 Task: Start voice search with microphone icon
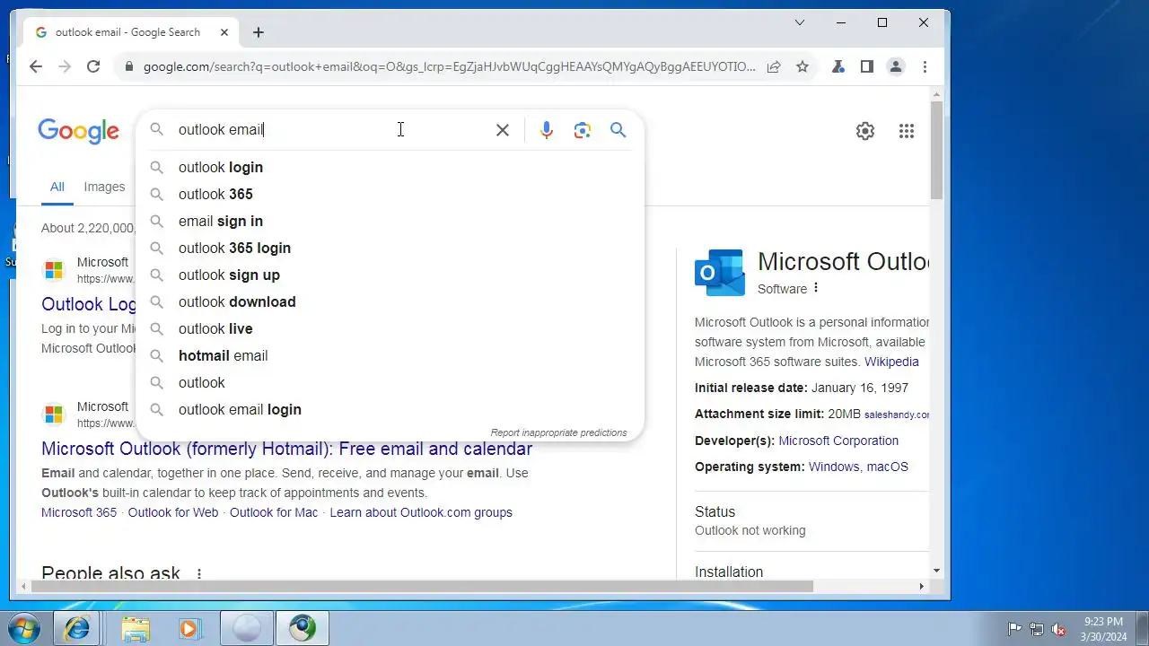pyautogui.click(x=547, y=130)
